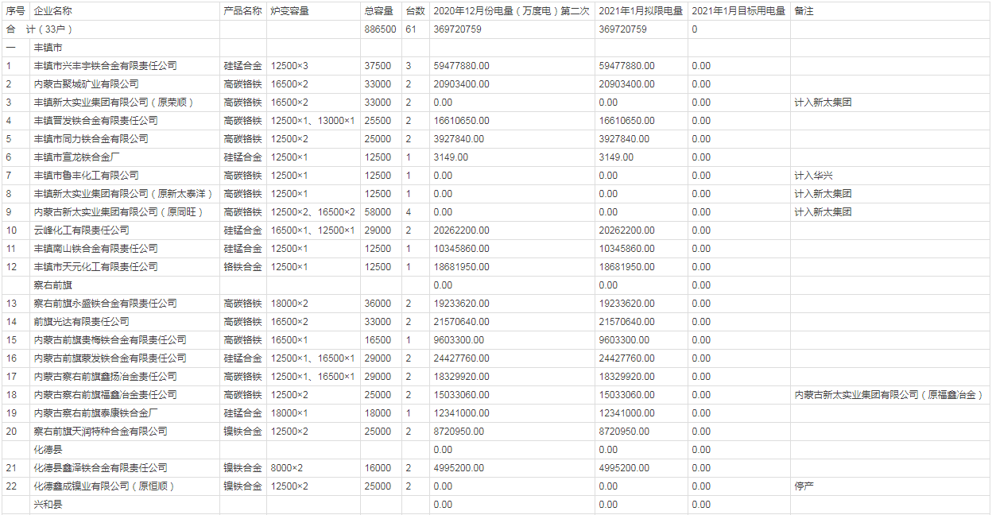Click company 内蒙古前旗贵梅铁合金有限责任公司
Viewport: 992px width, 515px height.
(110, 340)
